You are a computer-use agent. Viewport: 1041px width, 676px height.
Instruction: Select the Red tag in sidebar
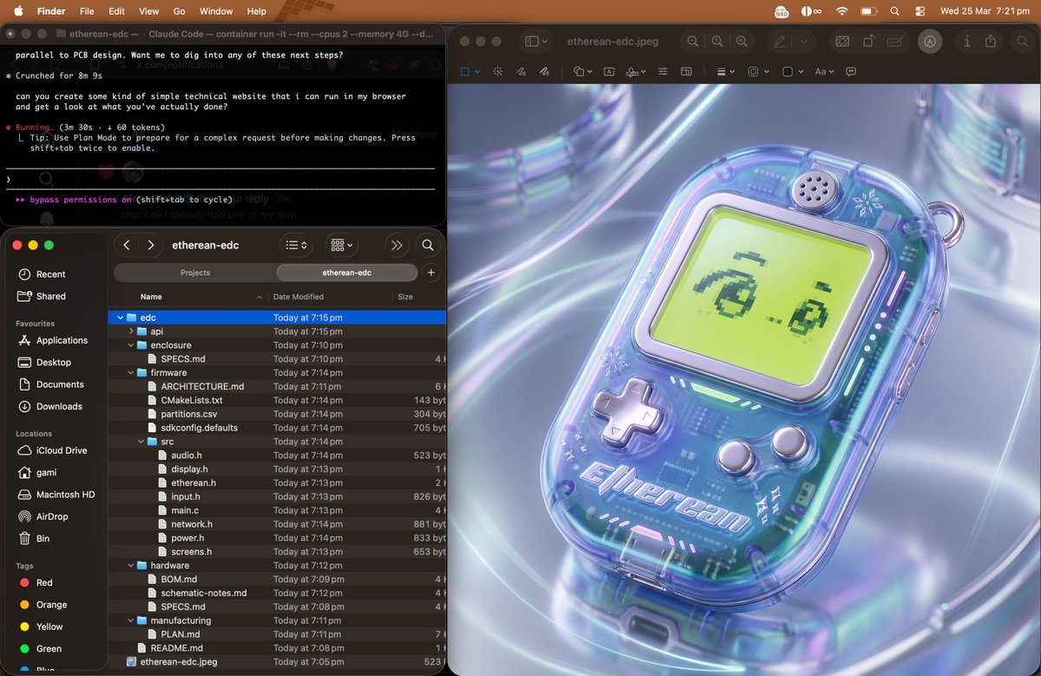click(36, 582)
